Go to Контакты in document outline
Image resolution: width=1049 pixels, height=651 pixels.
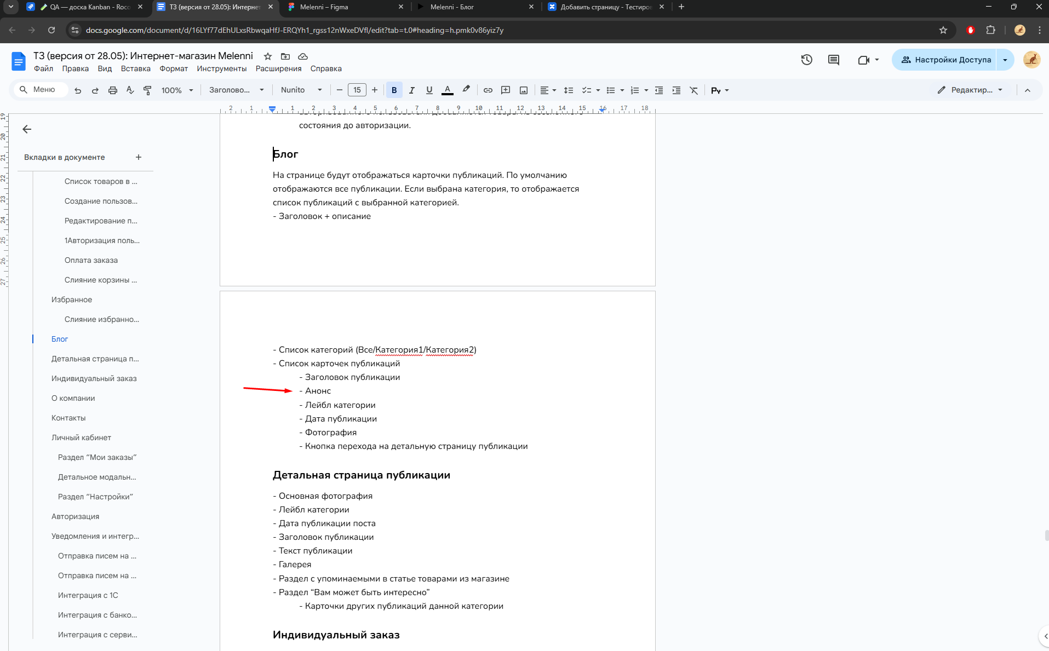click(x=68, y=418)
